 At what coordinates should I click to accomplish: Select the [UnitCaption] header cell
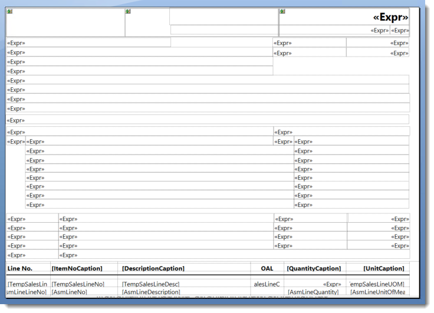point(377,268)
